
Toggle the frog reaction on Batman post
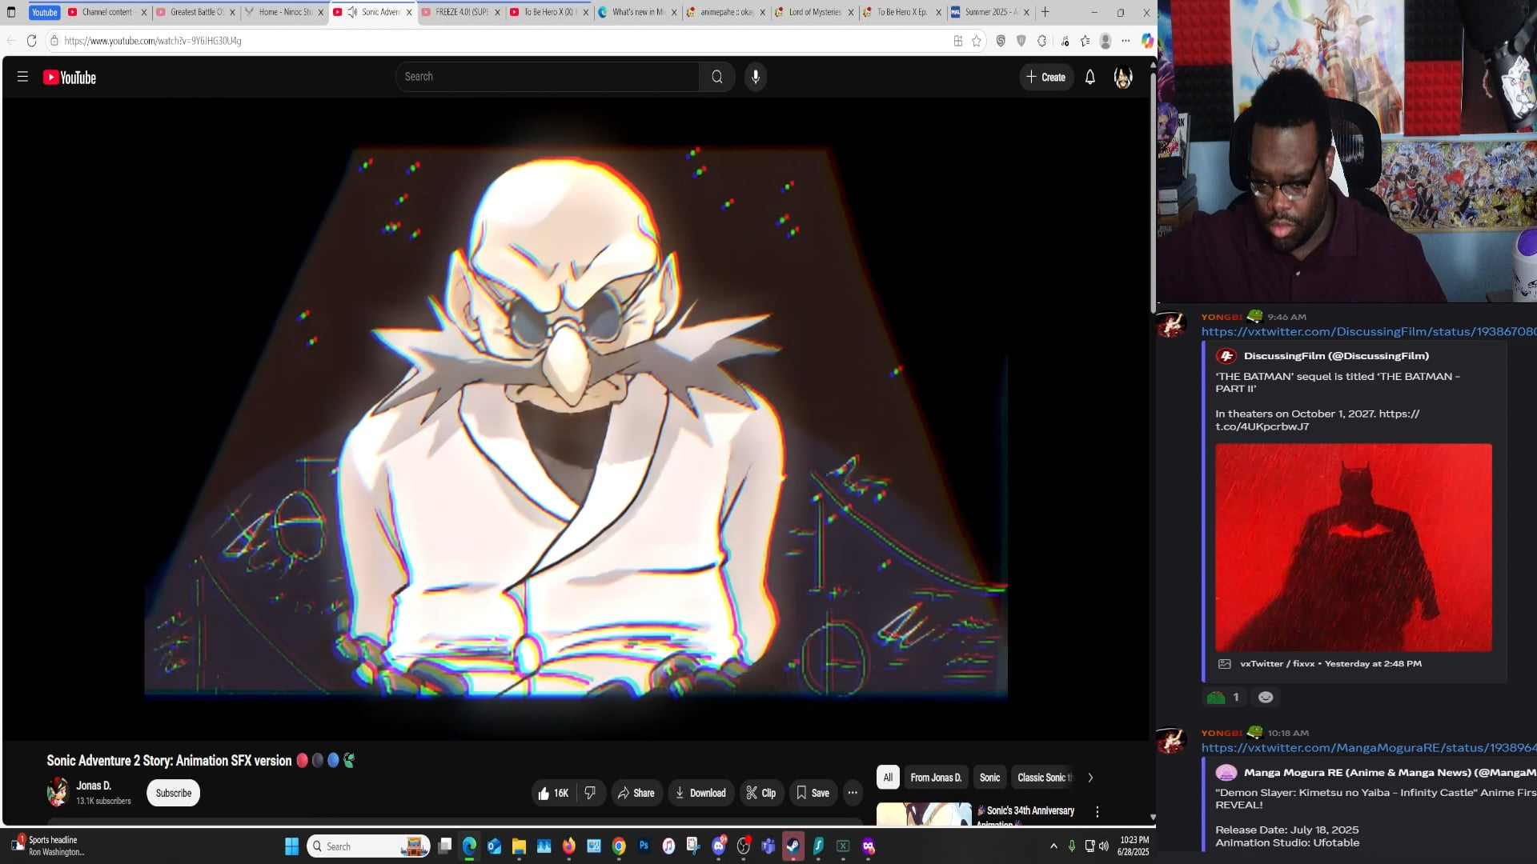coord(1223,698)
